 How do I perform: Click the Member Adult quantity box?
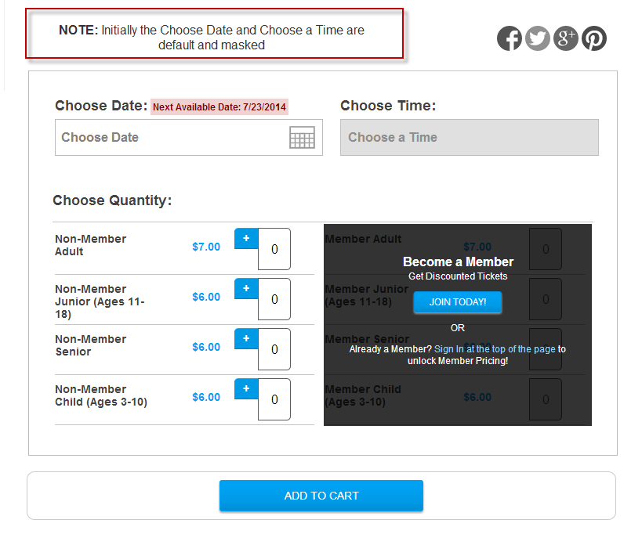(546, 249)
